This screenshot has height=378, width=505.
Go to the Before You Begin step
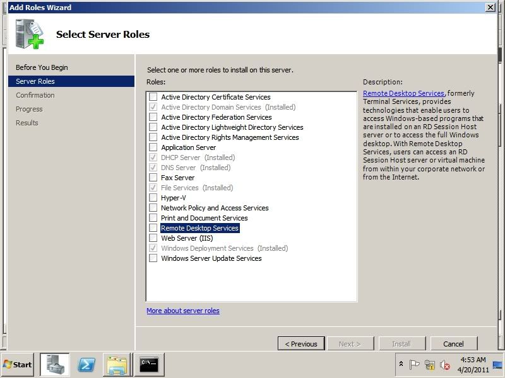(42, 67)
